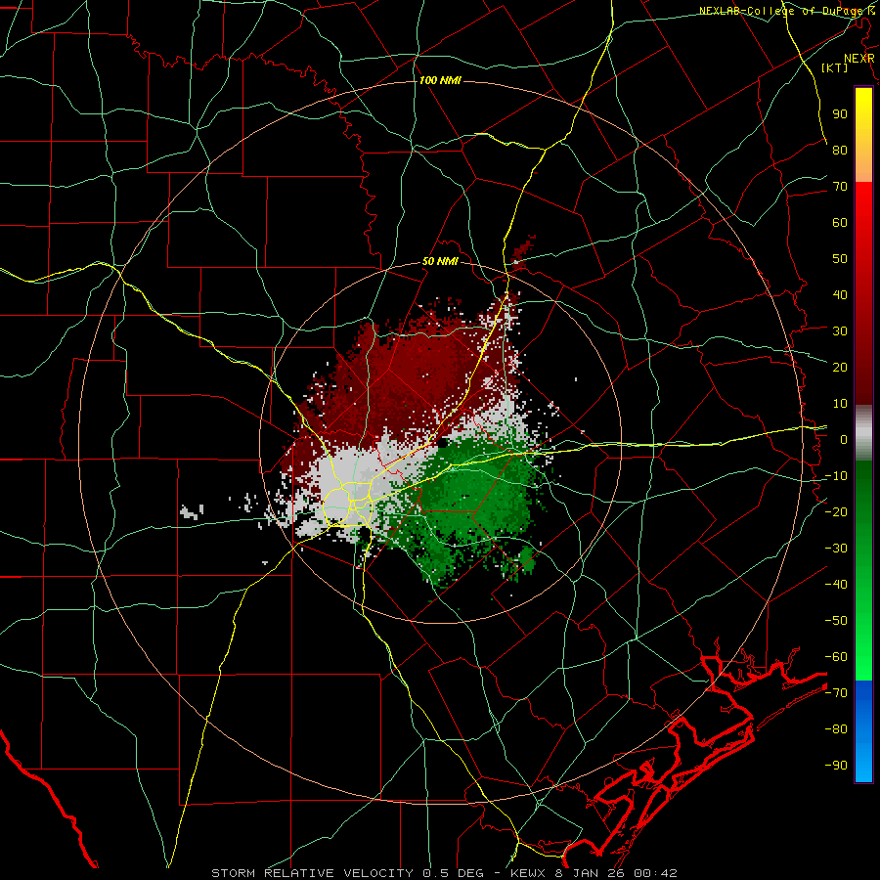This screenshot has width=880, height=880.
Task: Click the 90 value on velocity scale
Action: 840,114
